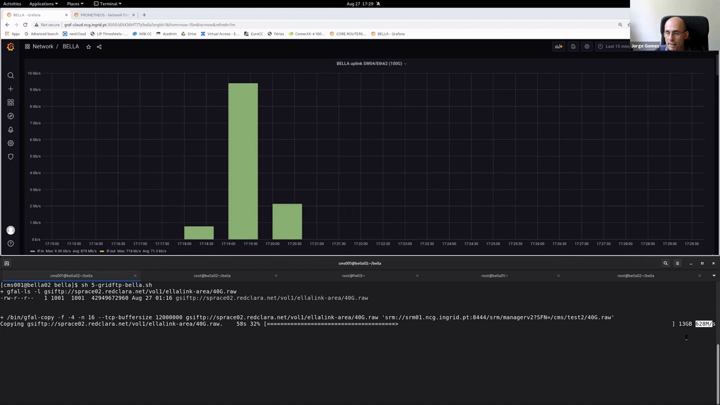Close the BELLA - Grafana browser tab

pos(66,15)
